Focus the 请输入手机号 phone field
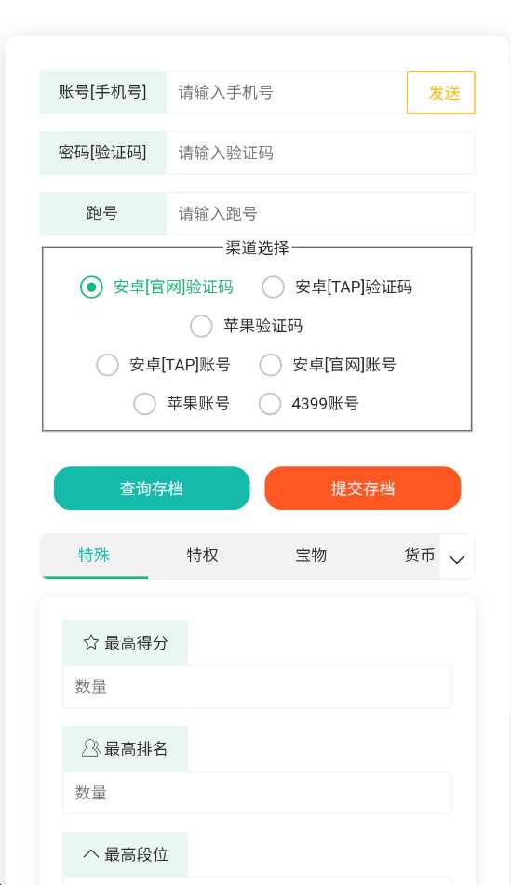Image resolution: width=511 pixels, height=885 pixels. coord(287,92)
